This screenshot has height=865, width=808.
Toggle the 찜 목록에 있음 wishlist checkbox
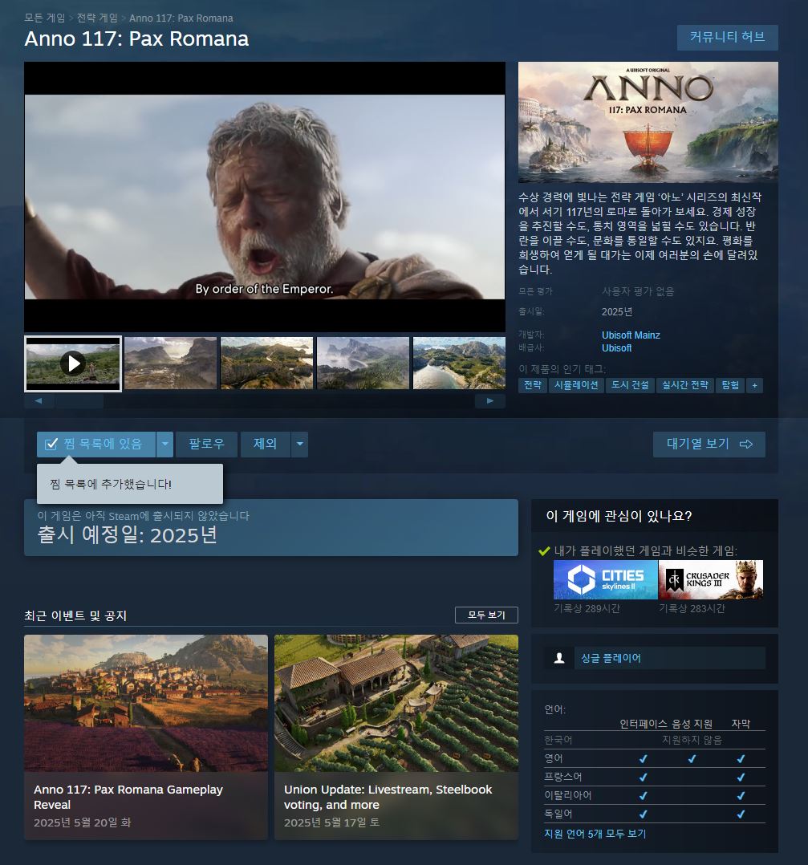click(51, 444)
